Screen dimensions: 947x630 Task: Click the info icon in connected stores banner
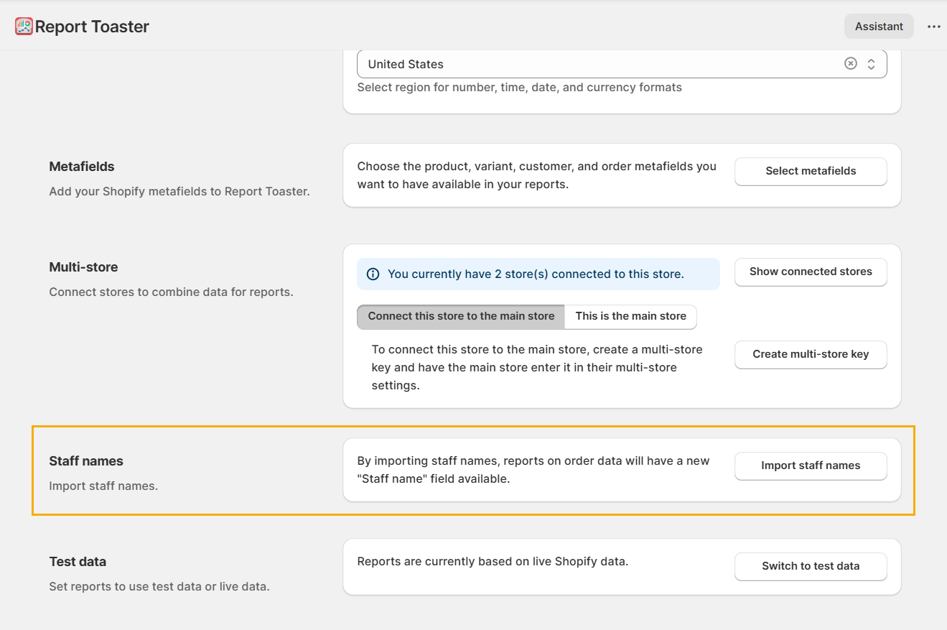pyautogui.click(x=373, y=274)
